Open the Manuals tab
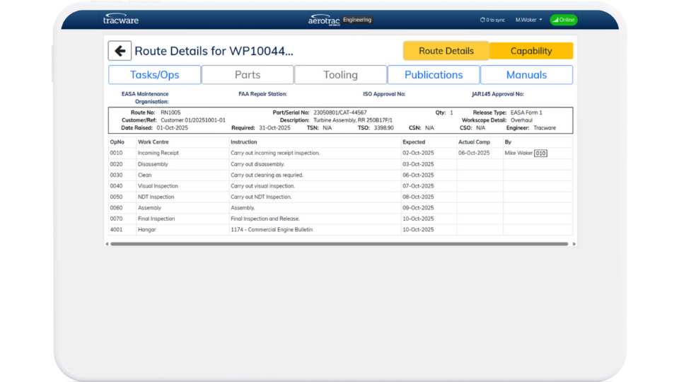This screenshot has width=679, height=382. point(526,75)
